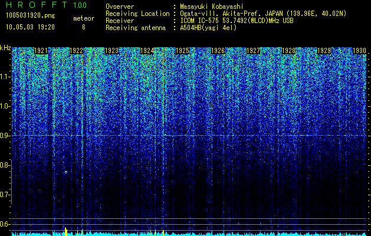Click the 0.9 frequency axis label

point(5,136)
